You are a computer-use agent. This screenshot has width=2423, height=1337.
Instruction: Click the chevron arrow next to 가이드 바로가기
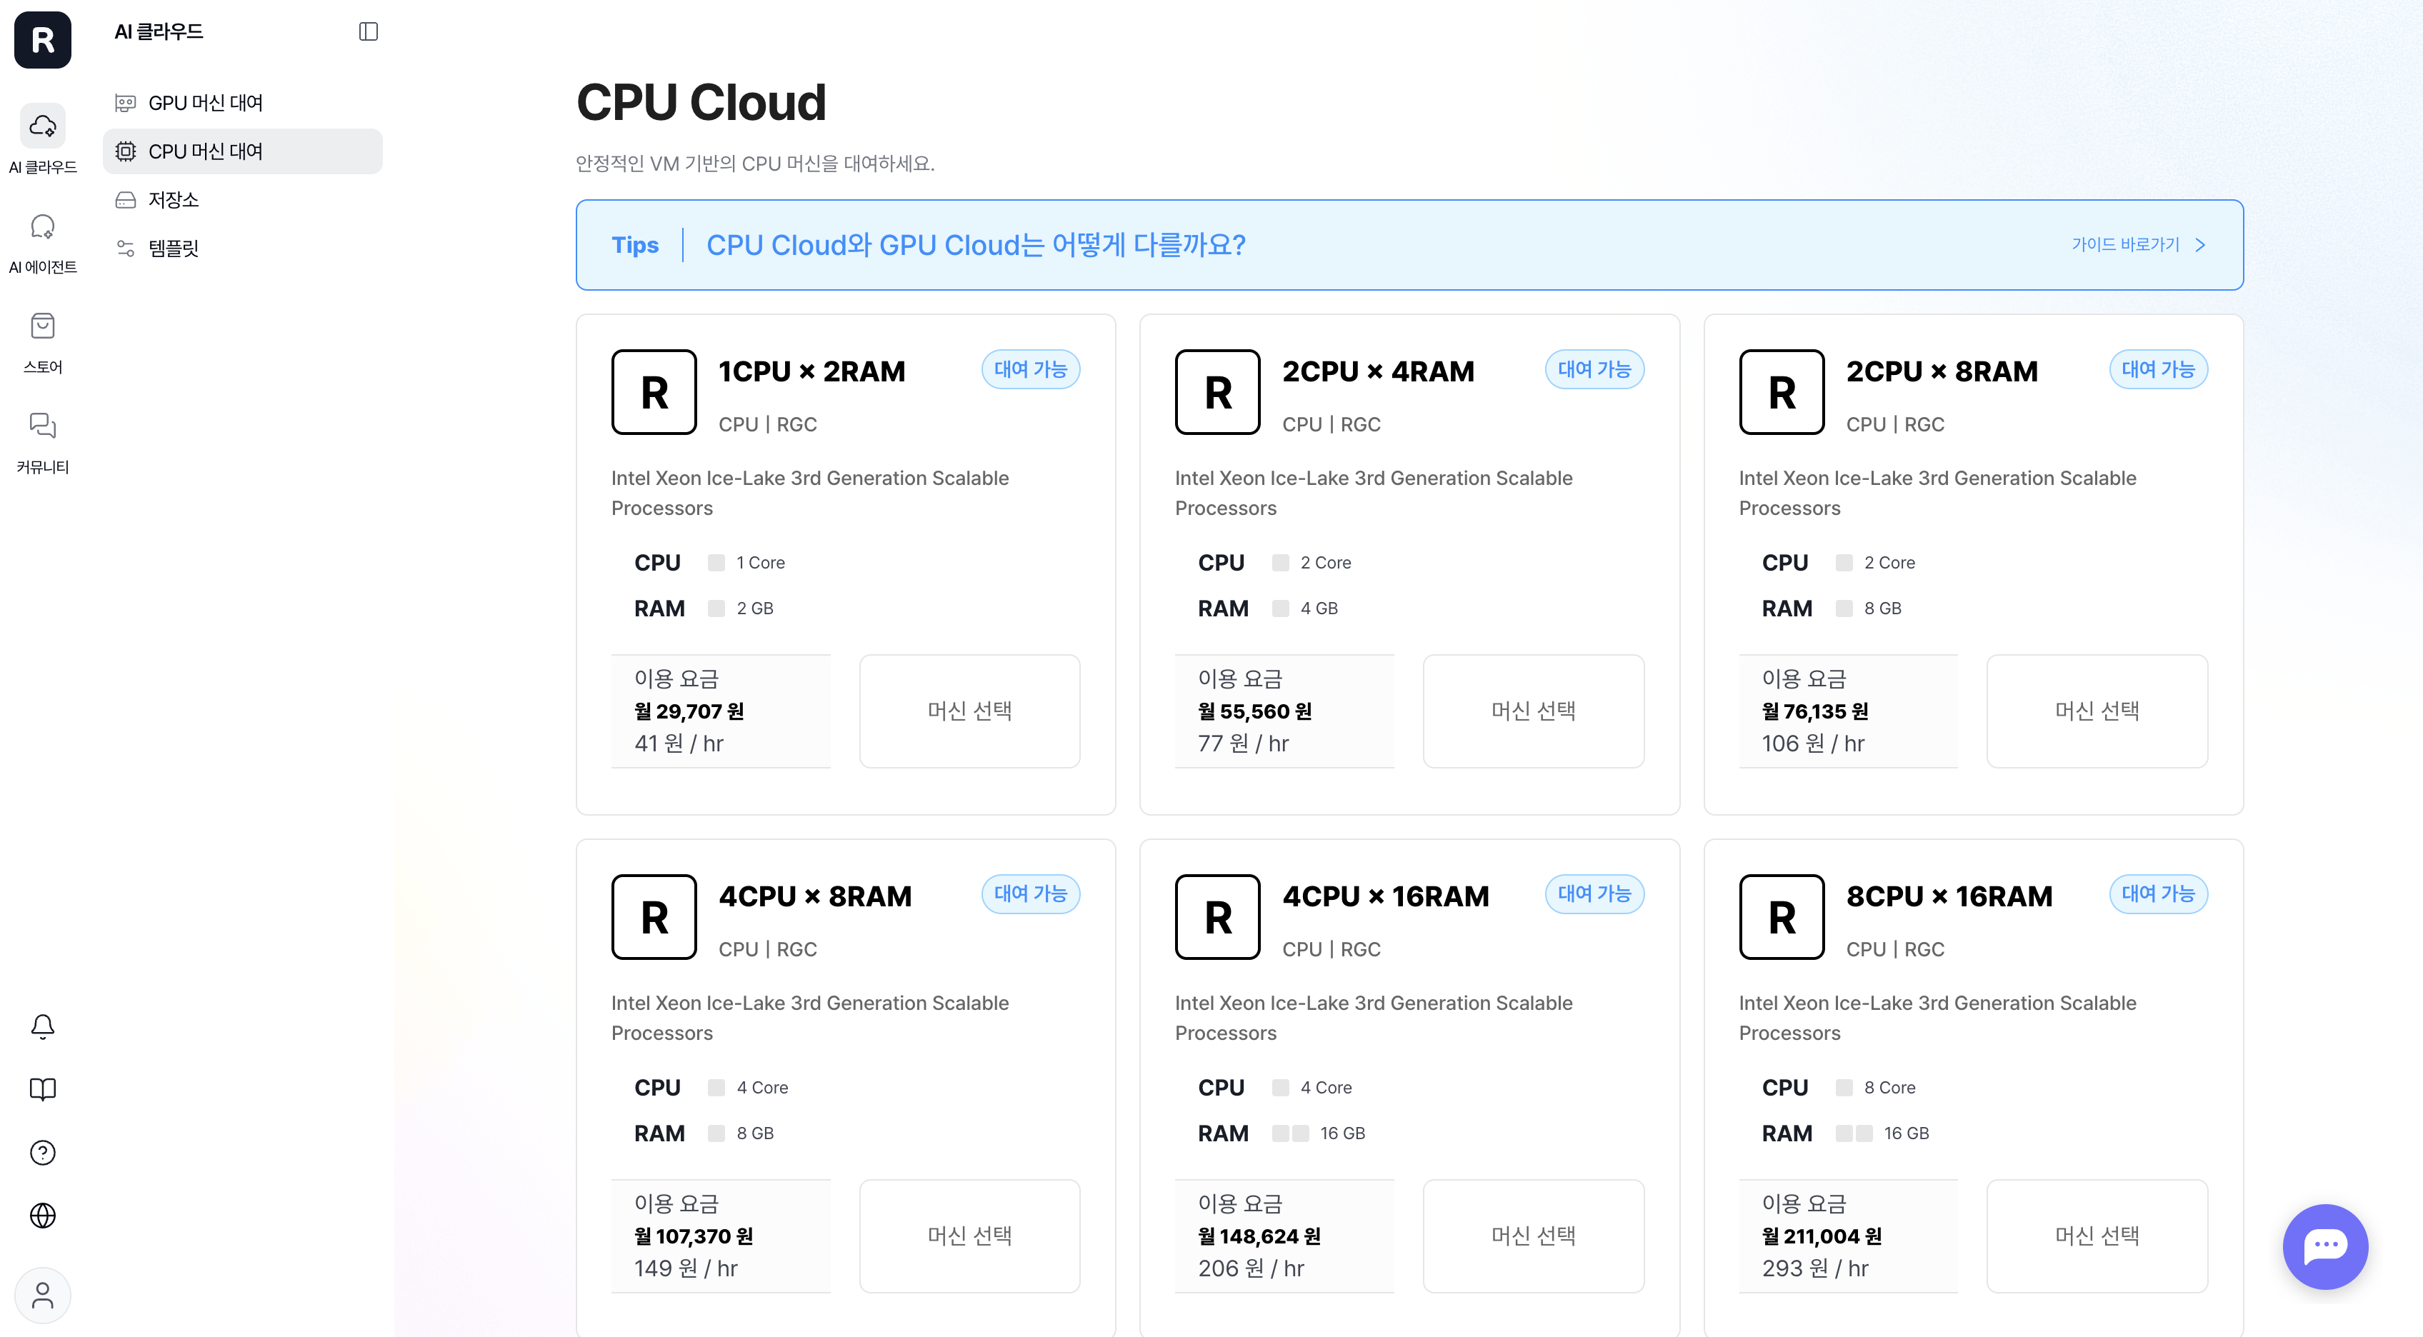pyautogui.click(x=2200, y=244)
